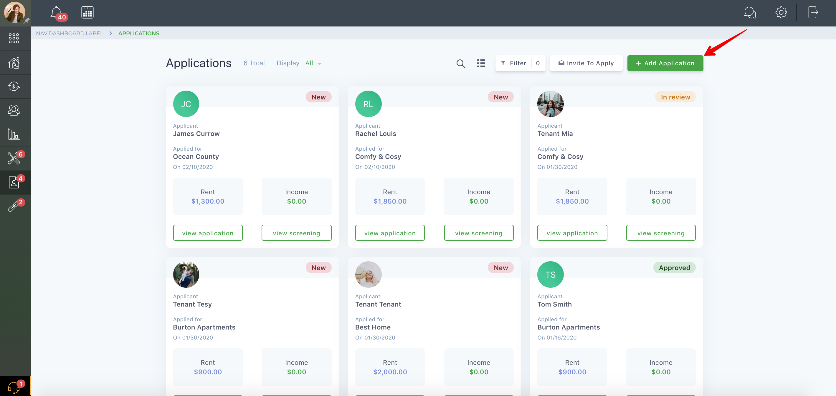Click the Approved status badge
The height and width of the screenshot is (396, 836).
point(674,268)
